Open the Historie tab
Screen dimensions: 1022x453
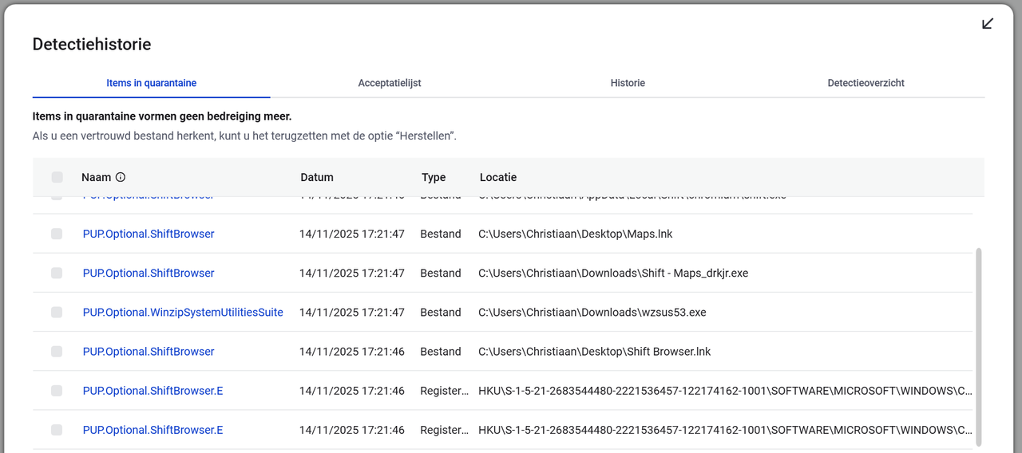[628, 83]
